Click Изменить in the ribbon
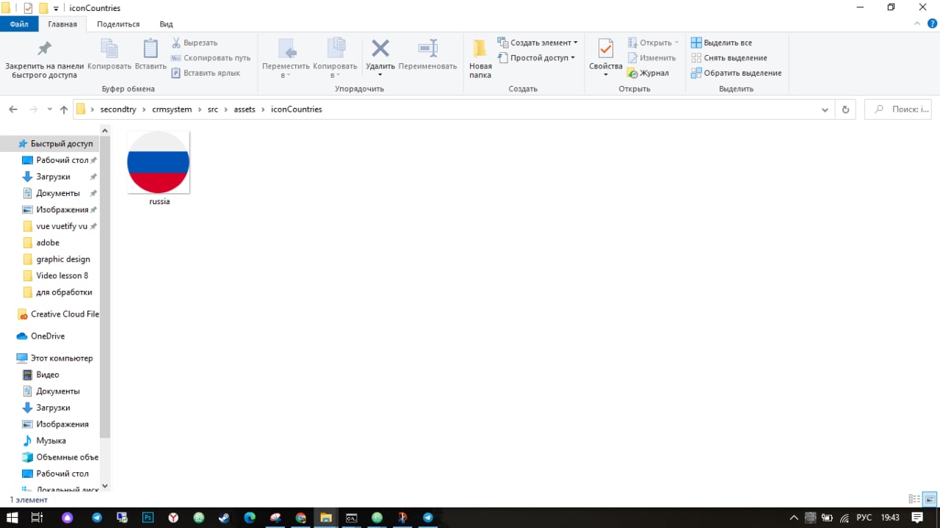This screenshot has width=940, height=528. click(x=651, y=58)
